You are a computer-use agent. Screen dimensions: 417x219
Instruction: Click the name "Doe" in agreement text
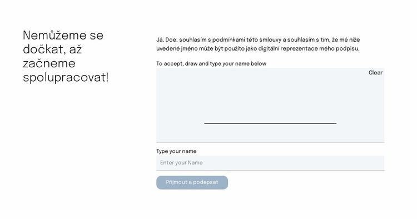pyautogui.click(x=171, y=40)
